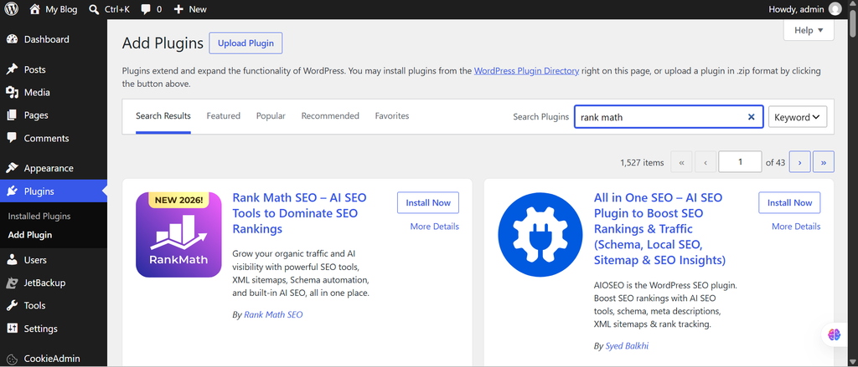
Task: Go to previous page button
Action: [706, 162]
